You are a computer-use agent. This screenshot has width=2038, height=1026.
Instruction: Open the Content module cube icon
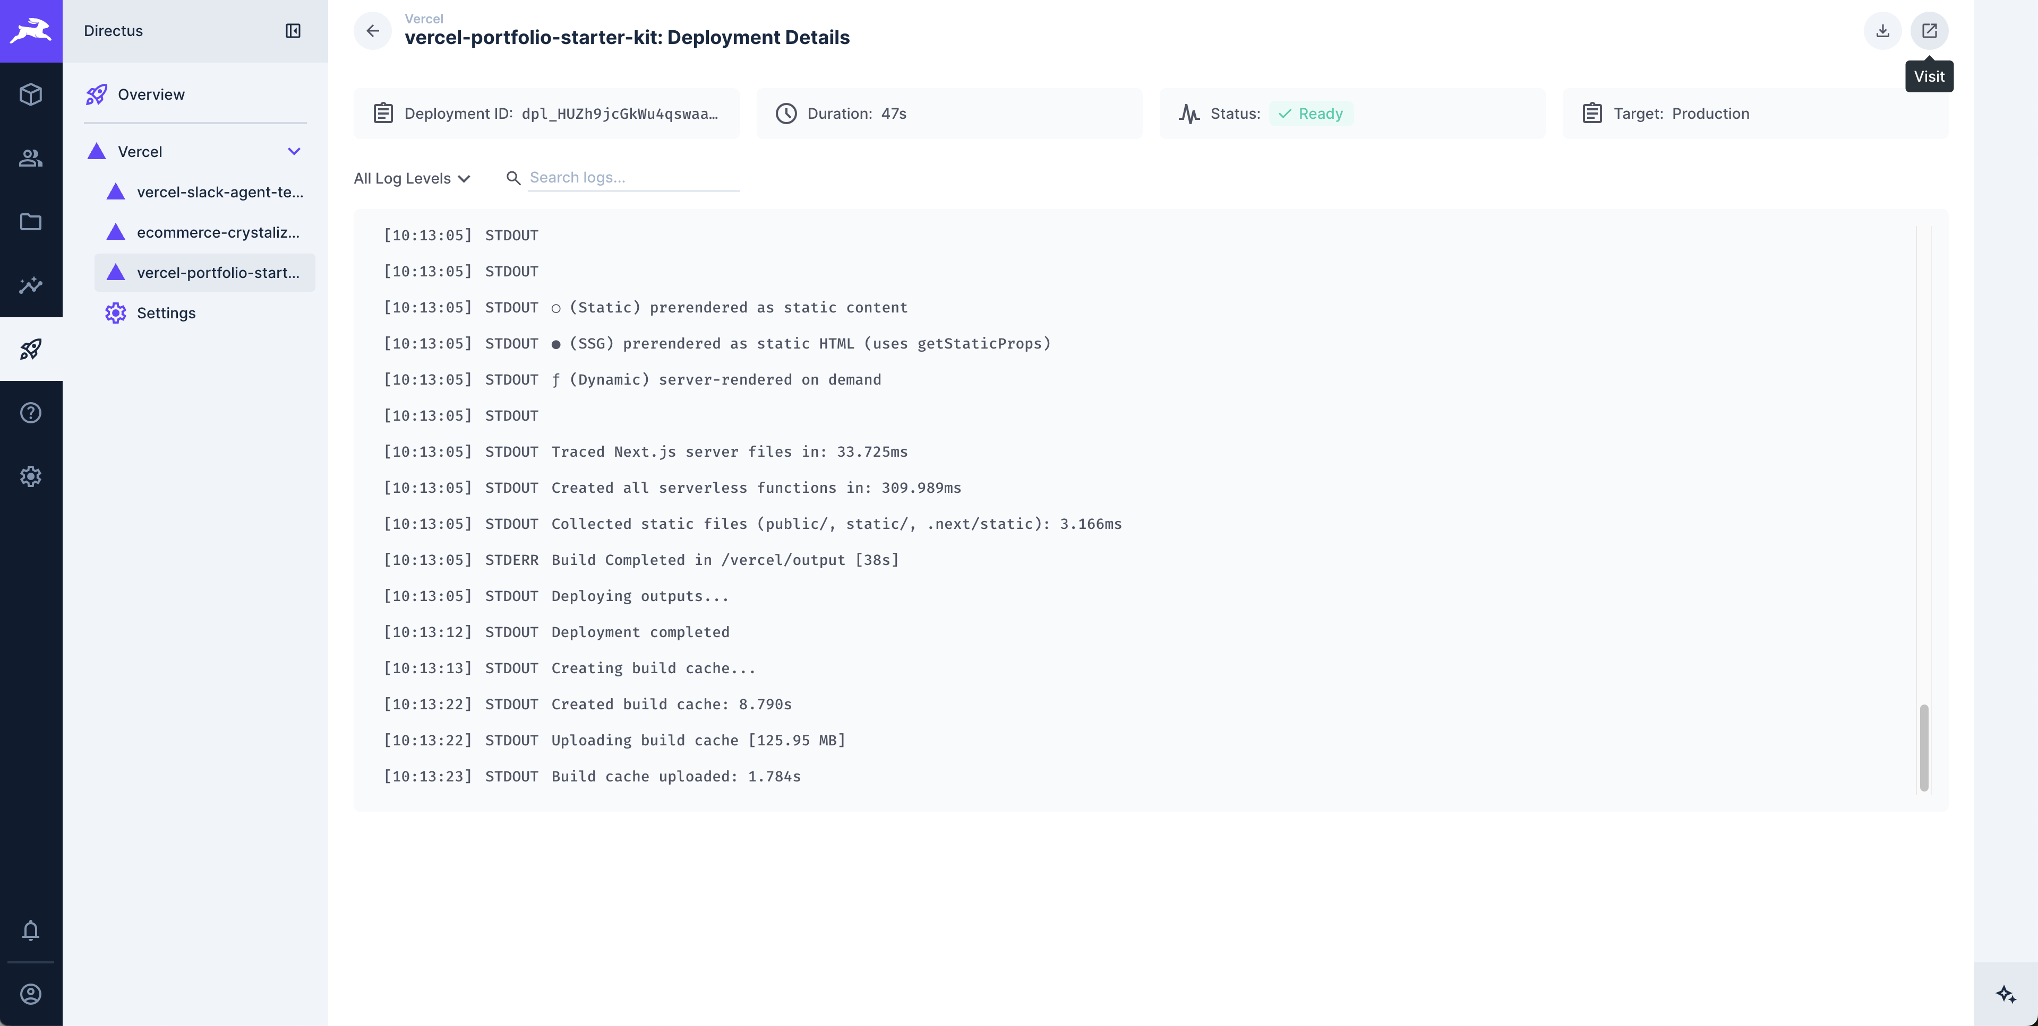point(31,94)
